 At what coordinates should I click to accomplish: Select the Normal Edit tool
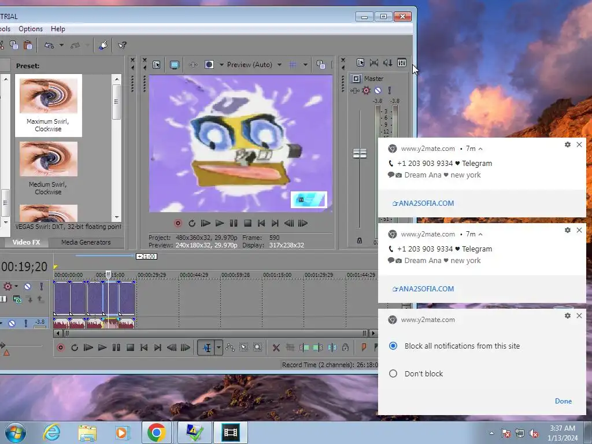click(206, 347)
